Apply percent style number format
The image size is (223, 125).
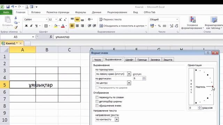[x=159, y=26]
